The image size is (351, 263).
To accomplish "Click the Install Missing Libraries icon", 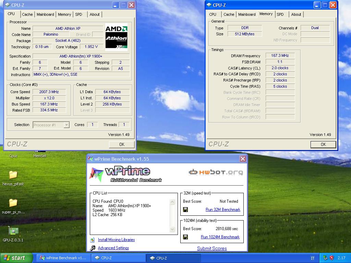I will (x=93, y=240).
